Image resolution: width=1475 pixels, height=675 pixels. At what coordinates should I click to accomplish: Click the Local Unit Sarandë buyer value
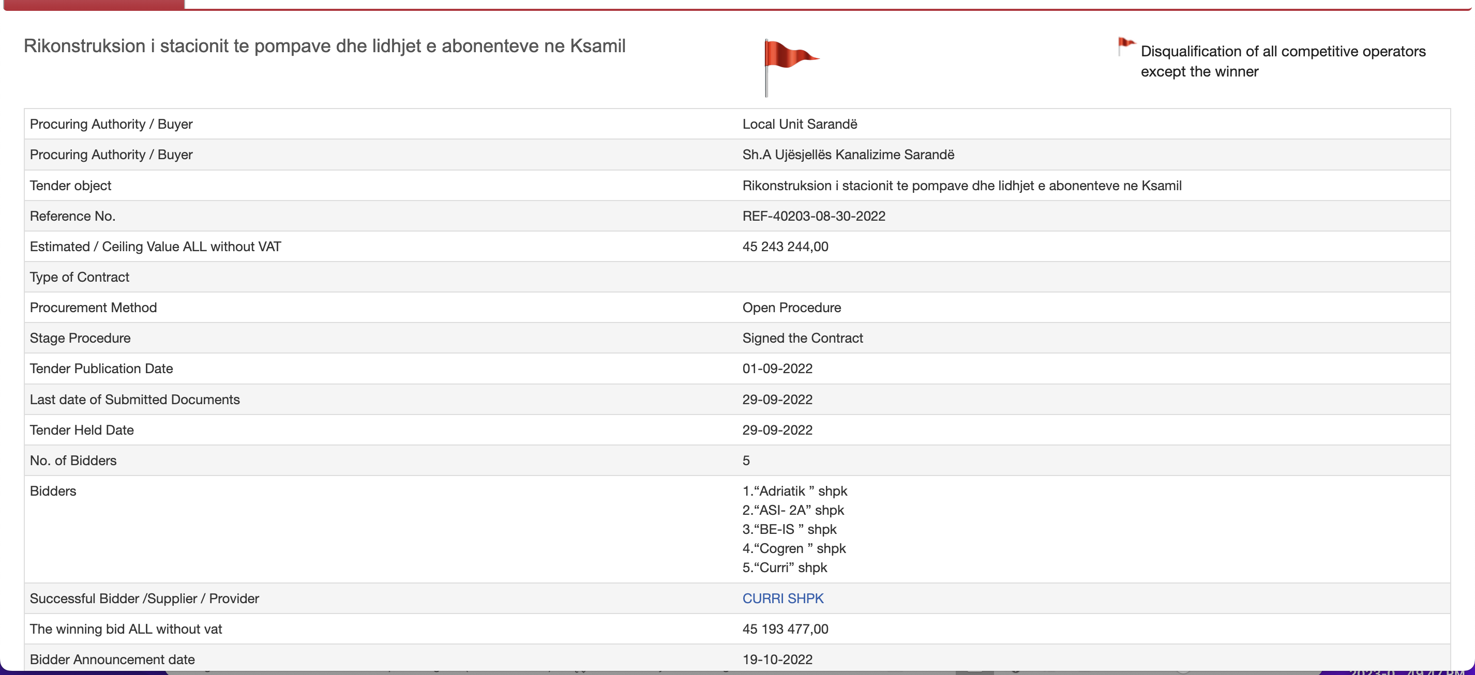coord(800,124)
